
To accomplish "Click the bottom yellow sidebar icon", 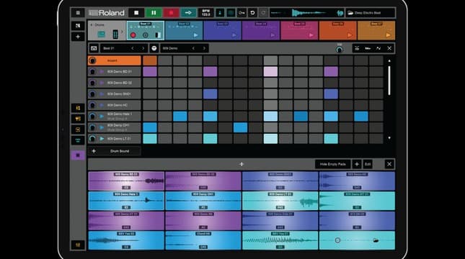I will pyautogui.click(x=78, y=245).
